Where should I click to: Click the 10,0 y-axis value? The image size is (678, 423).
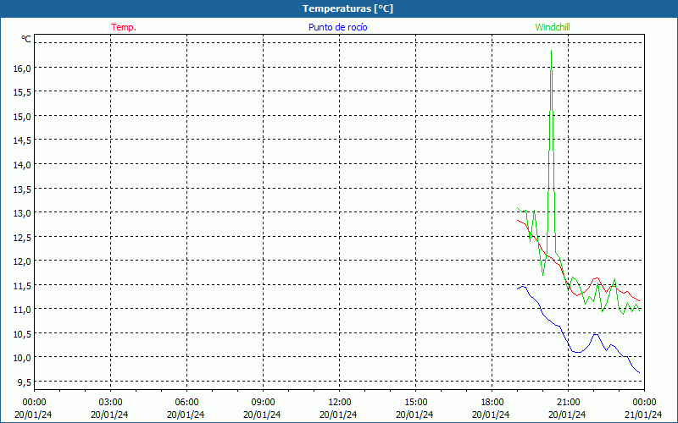coord(22,358)
